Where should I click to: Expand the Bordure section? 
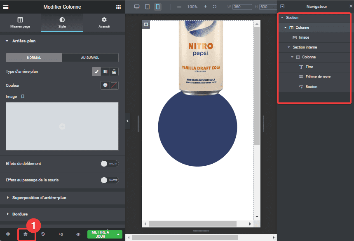pyautogui.click(x=63, y=214)
